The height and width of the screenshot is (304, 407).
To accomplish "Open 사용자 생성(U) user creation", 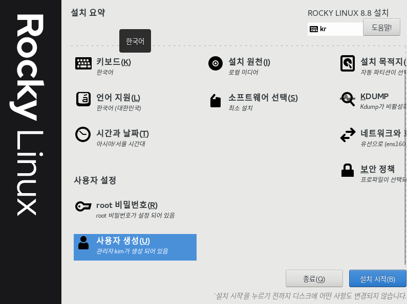I will point(135,247).
